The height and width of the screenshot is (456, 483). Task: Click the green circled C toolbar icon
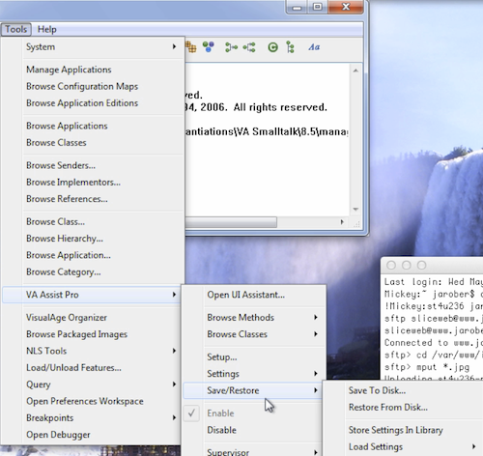272,47
